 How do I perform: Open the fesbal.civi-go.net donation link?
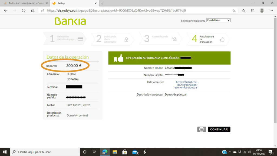pos(187,85)
